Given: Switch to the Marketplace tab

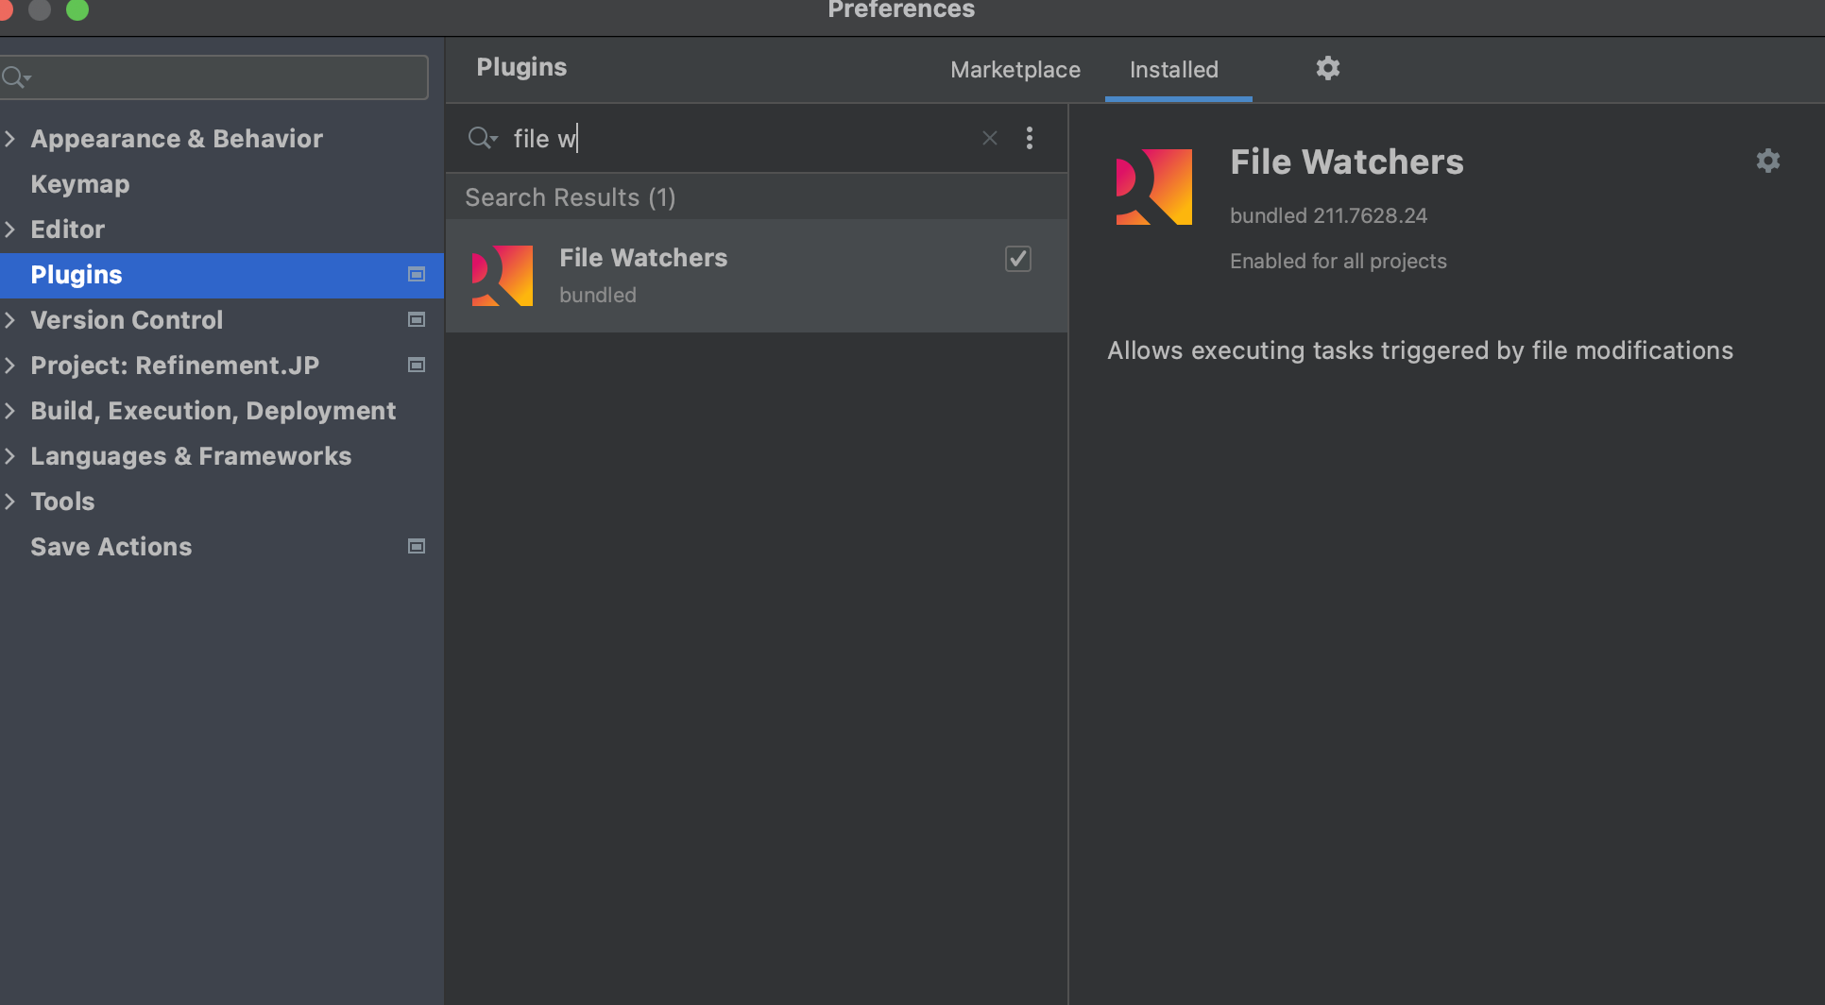Looking at the screenshot, I should [1015, 70].
